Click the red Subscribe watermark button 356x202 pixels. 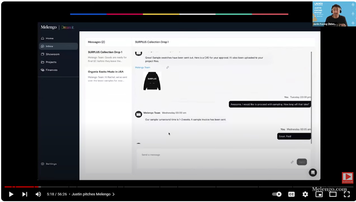[x=348, y=178]
